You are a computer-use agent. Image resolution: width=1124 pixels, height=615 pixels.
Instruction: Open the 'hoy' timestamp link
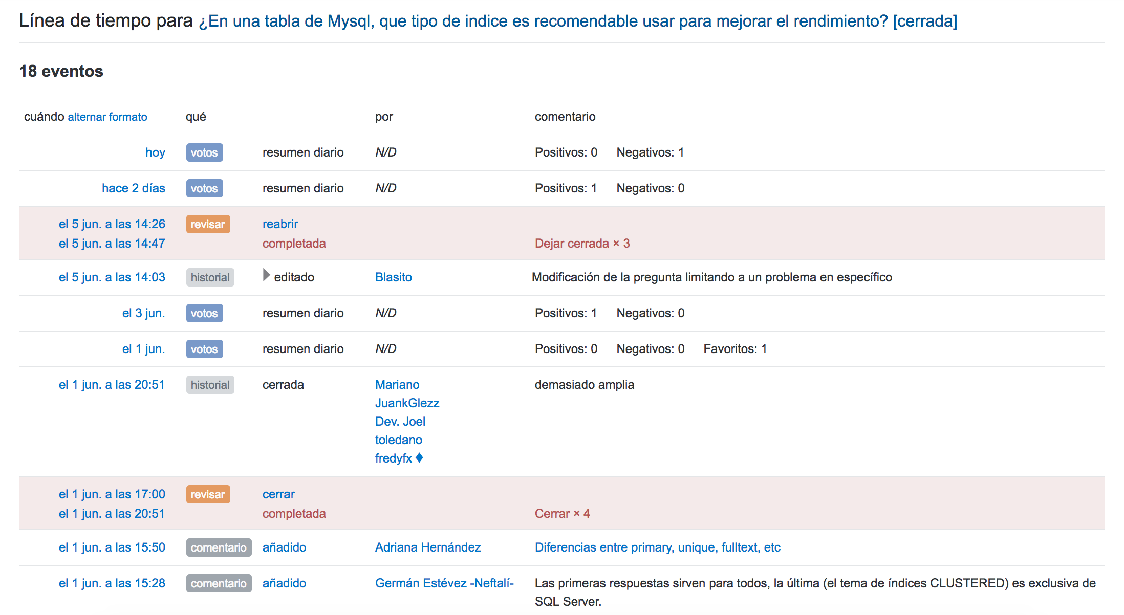coord(155,152)
